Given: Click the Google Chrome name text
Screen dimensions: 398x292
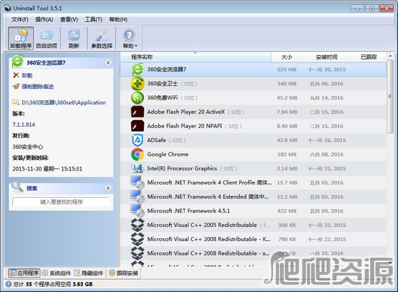Looking at the screenshot, I should pyautogui.click(x=168, y=155).
